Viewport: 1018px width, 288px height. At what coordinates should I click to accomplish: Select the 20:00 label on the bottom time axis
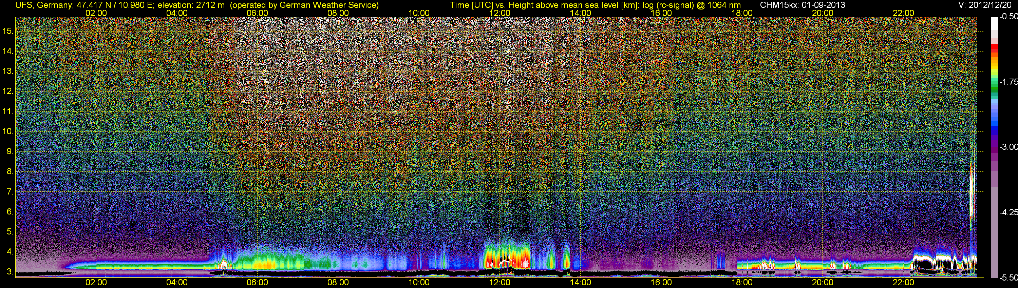823,283
